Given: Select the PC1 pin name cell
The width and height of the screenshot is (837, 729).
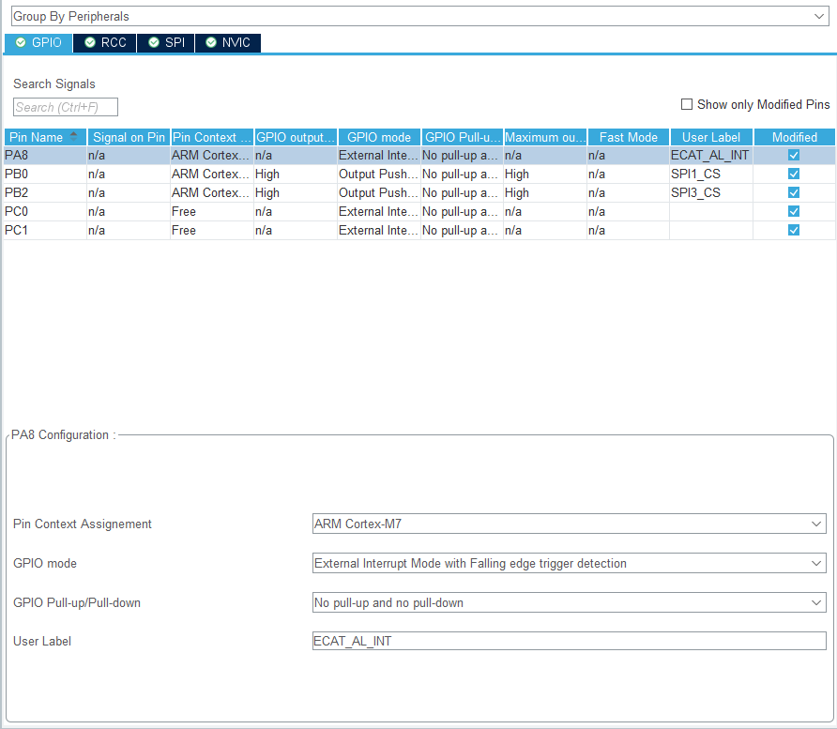Looking at the screenshot, I should coord(45,230).
